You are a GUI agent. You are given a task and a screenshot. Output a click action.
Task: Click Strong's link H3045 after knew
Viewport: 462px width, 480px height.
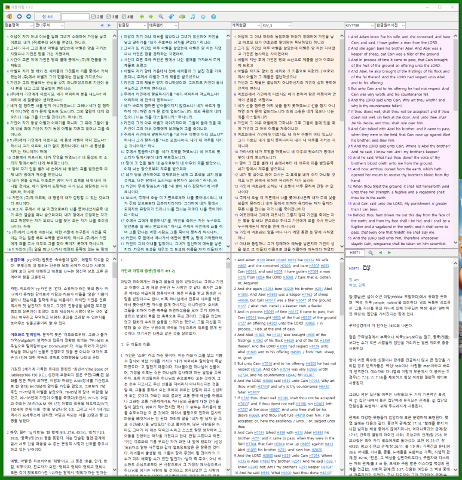[281, 260]
